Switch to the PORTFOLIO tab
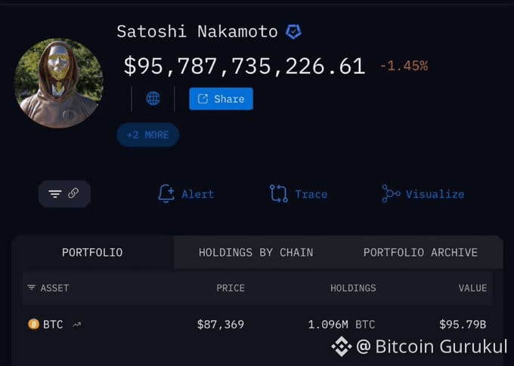 [92, 253]
